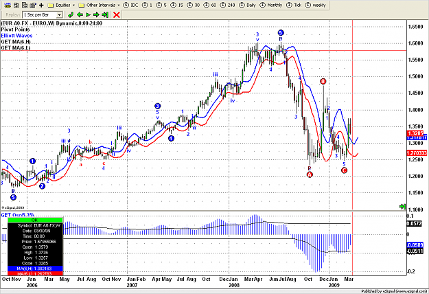Click the red circled C wave label
The width and height of the screenshot is (429, 294).
(344, 170)
